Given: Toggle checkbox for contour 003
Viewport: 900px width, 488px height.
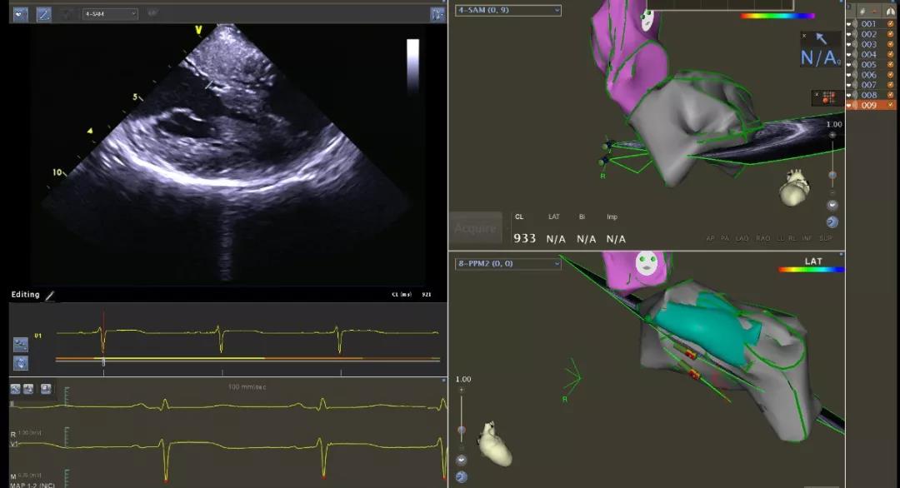Looking at the screenshot, I should [x=891, y=44].
